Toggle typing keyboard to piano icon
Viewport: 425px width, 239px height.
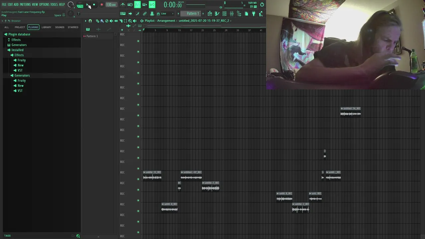(123, 14)
